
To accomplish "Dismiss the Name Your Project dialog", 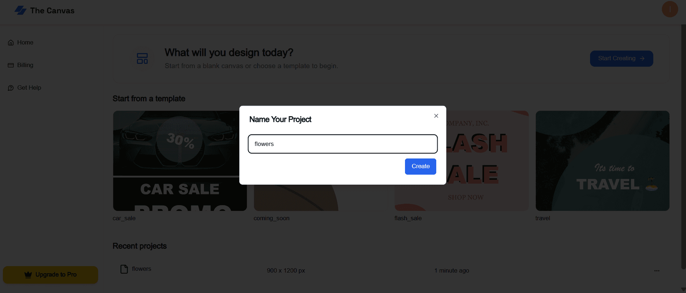I will click(x=436, y=115).
